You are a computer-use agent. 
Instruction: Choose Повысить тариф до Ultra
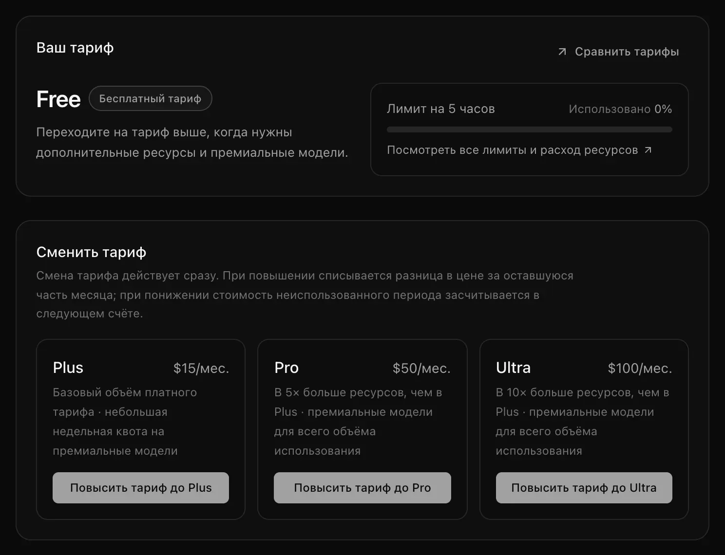coord(584,488)
